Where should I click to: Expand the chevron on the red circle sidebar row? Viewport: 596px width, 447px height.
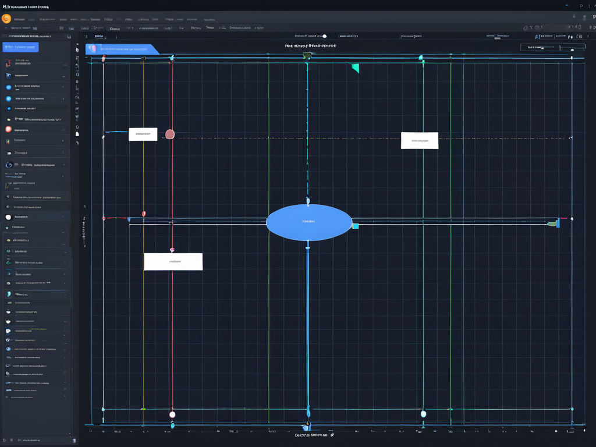[x=64, y=129]
